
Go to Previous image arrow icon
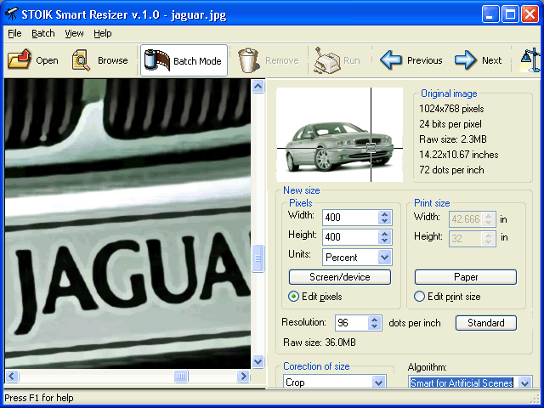coord(391,60)
